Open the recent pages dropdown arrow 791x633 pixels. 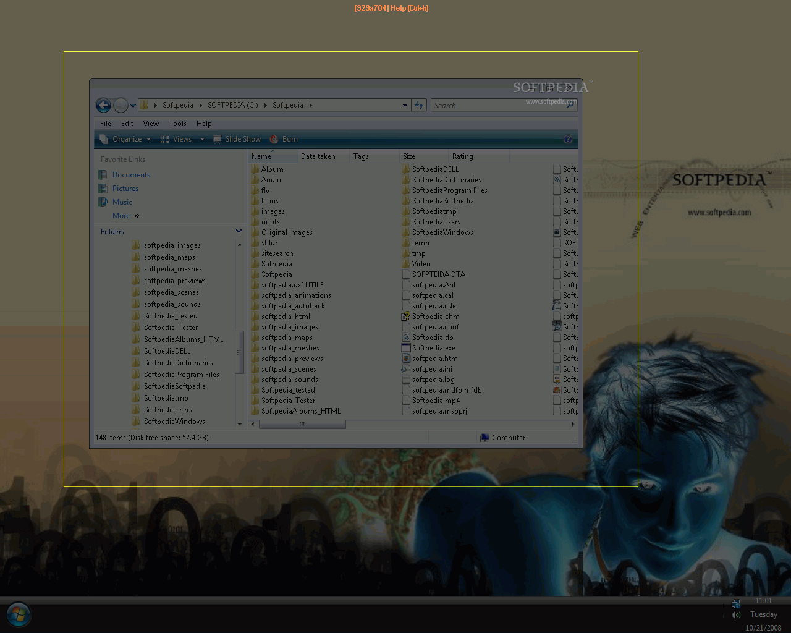pos(133,106)
